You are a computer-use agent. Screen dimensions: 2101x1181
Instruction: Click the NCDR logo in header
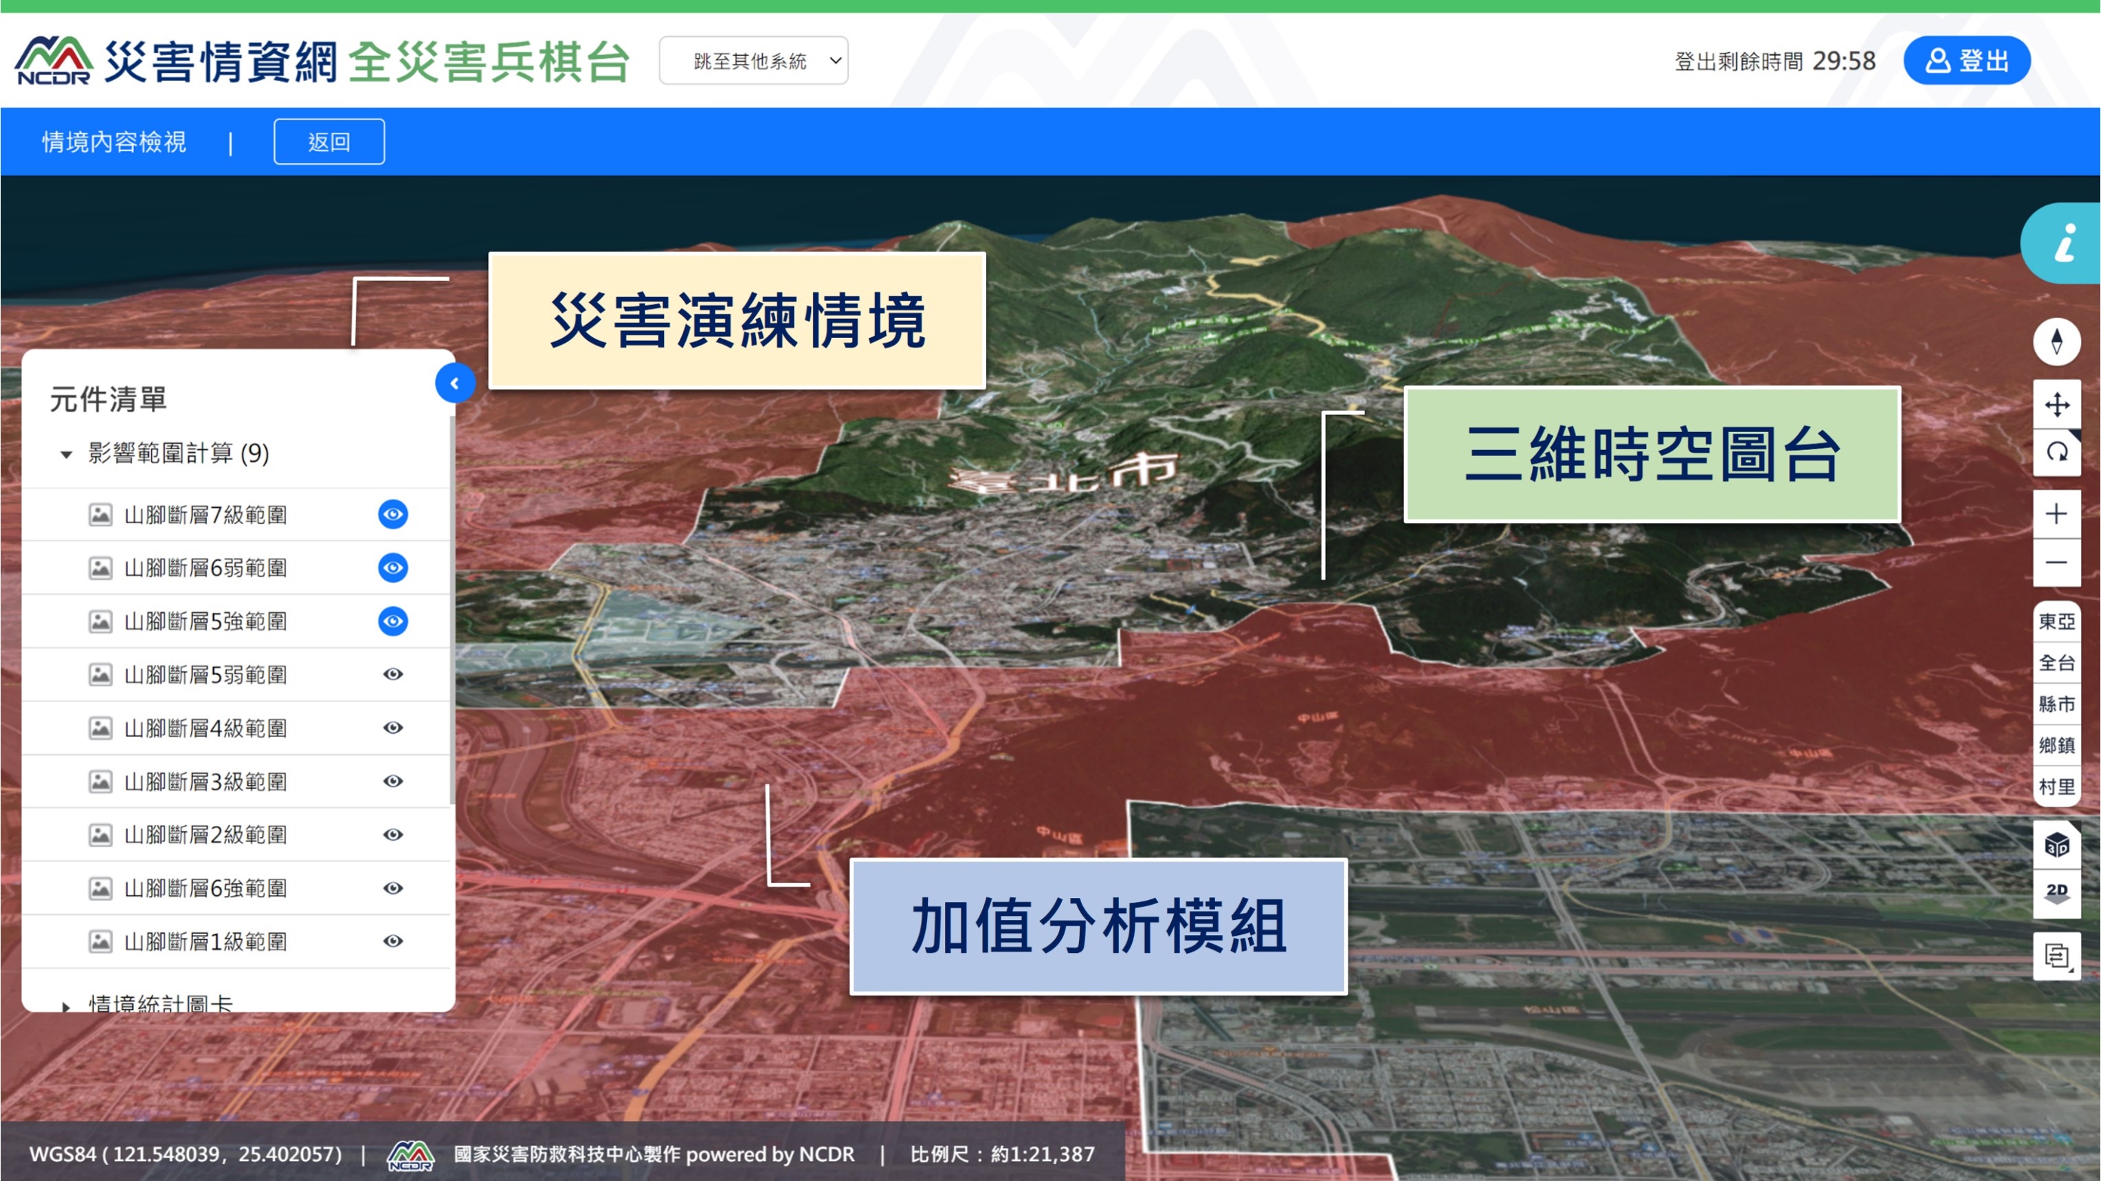54,60
